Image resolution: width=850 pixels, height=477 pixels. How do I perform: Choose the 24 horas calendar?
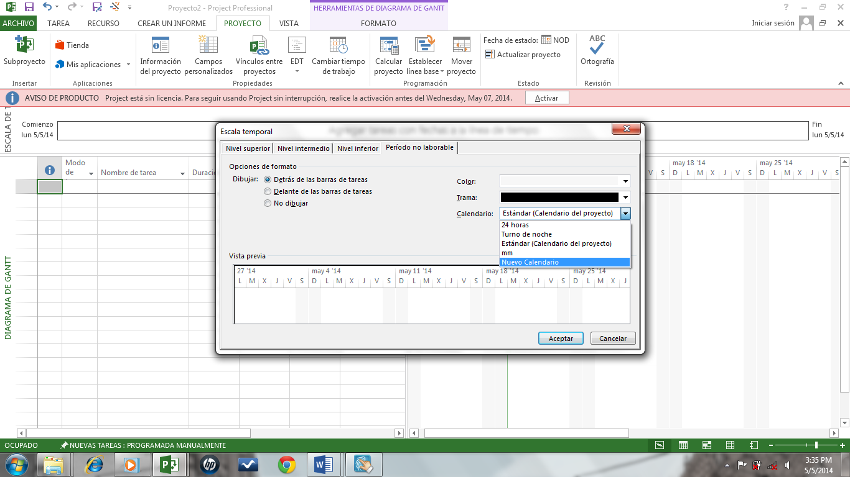pos(565,225)
